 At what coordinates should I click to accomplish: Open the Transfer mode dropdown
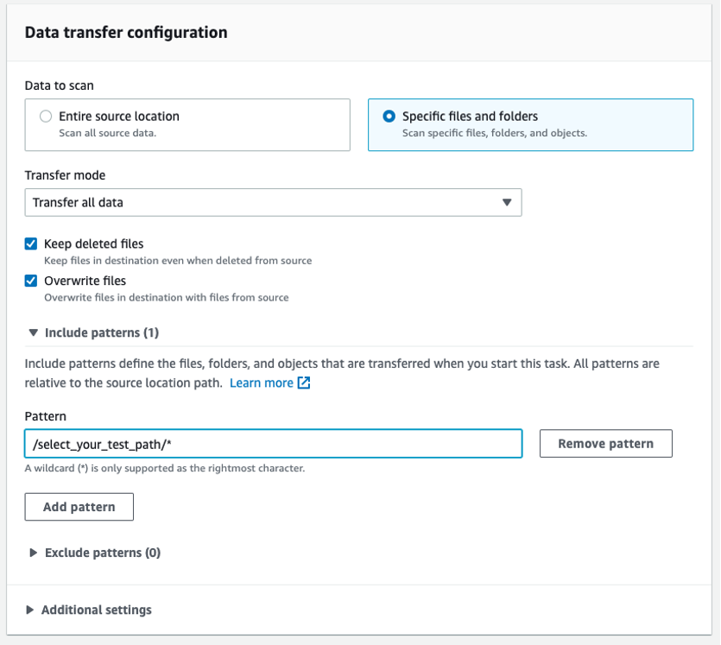coord(273,202)
